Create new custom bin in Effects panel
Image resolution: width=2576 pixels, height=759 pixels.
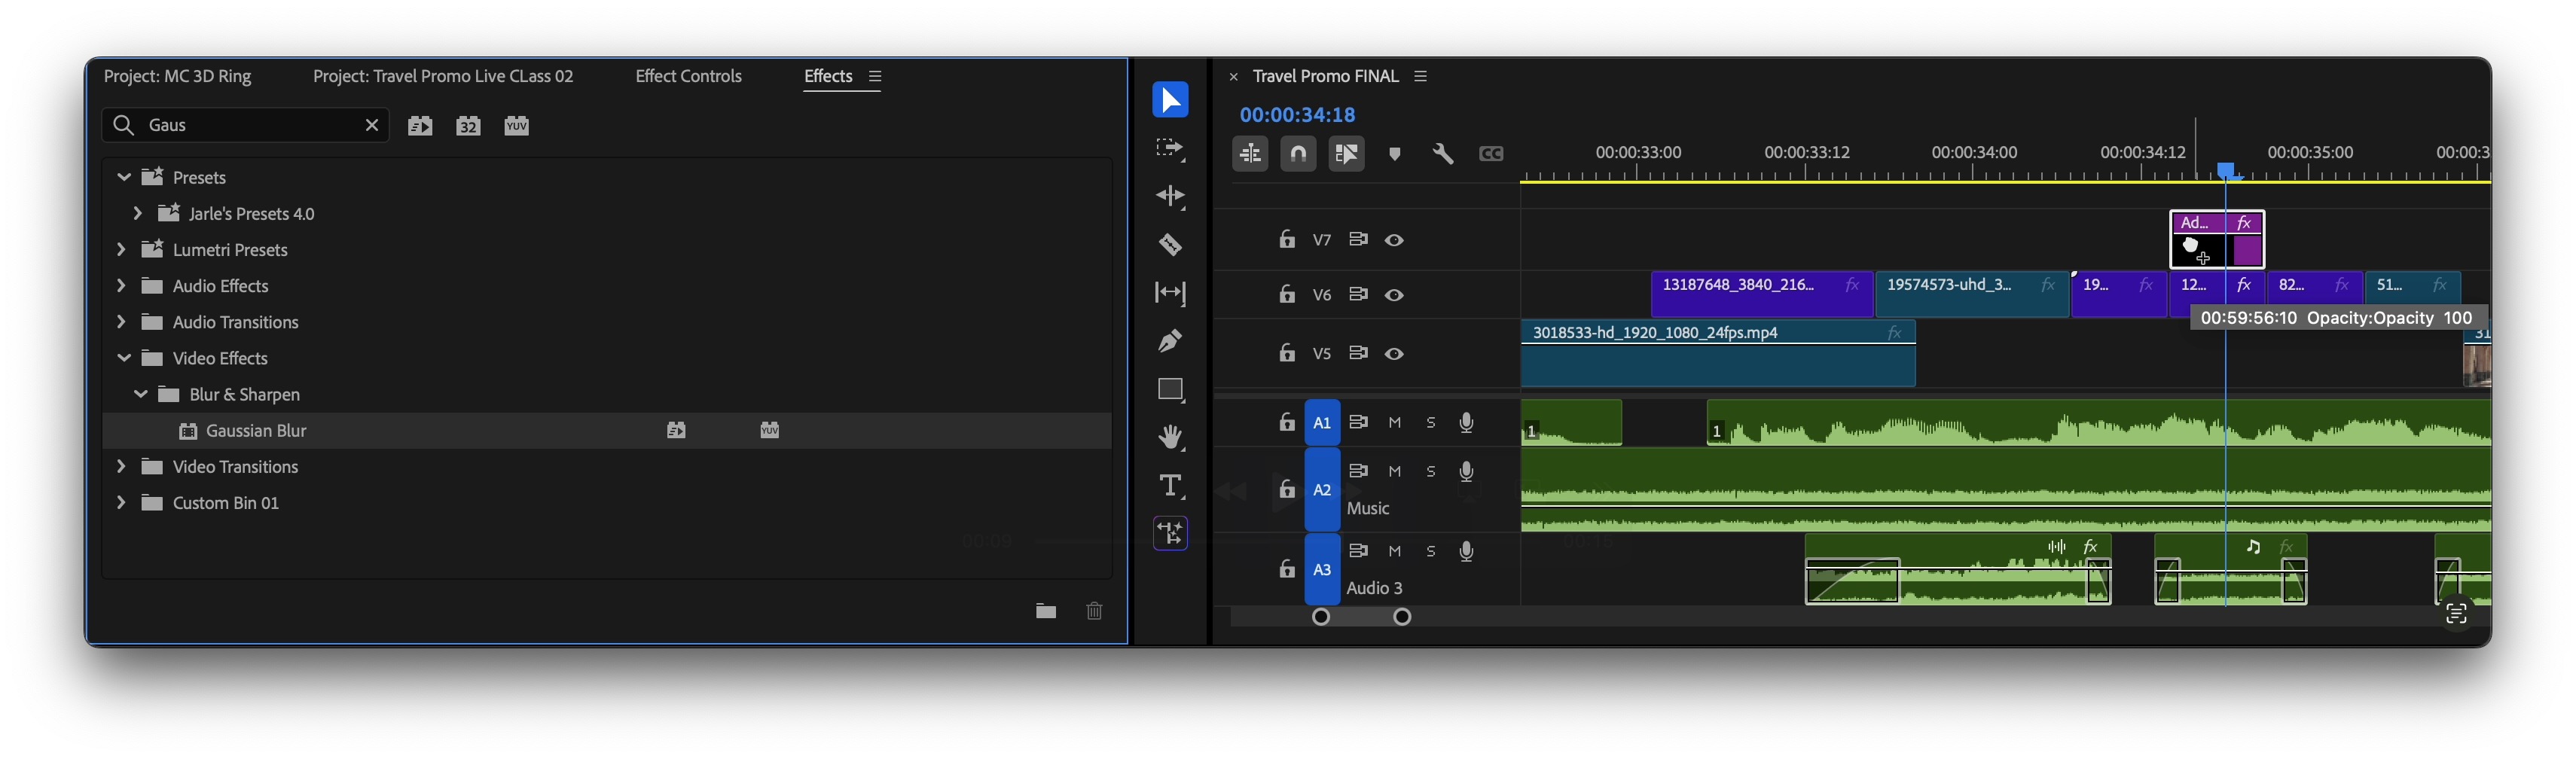[1045, 611]
